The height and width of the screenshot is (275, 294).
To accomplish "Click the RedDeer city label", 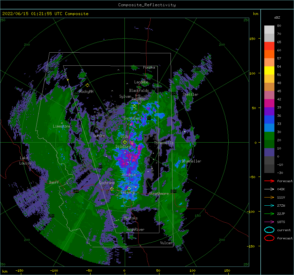I will pyautogui.click(x=139, y=99).
